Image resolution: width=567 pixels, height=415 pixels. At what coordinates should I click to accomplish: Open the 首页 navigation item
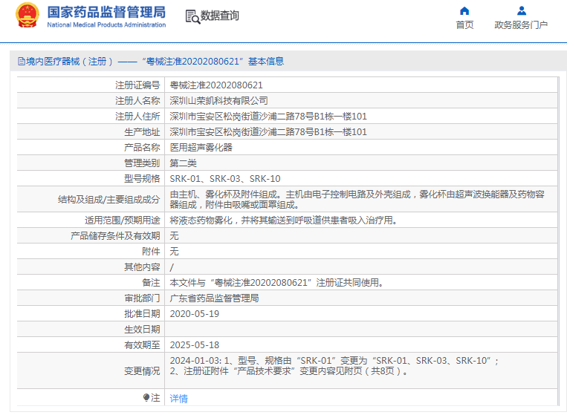tap(464, 25)
